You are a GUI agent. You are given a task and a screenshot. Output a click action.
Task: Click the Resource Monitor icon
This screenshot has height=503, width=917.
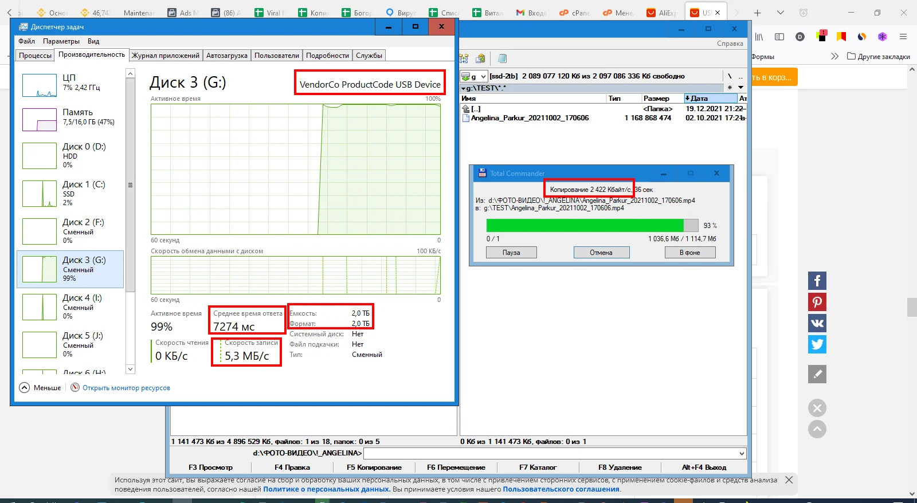[75, 388]
